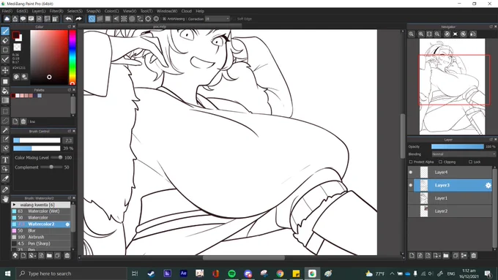Image resolution: width=498 pixels, height=280 pixels.
Task: Open Watercolor2 brush settings gear
Action: point(67,224)
